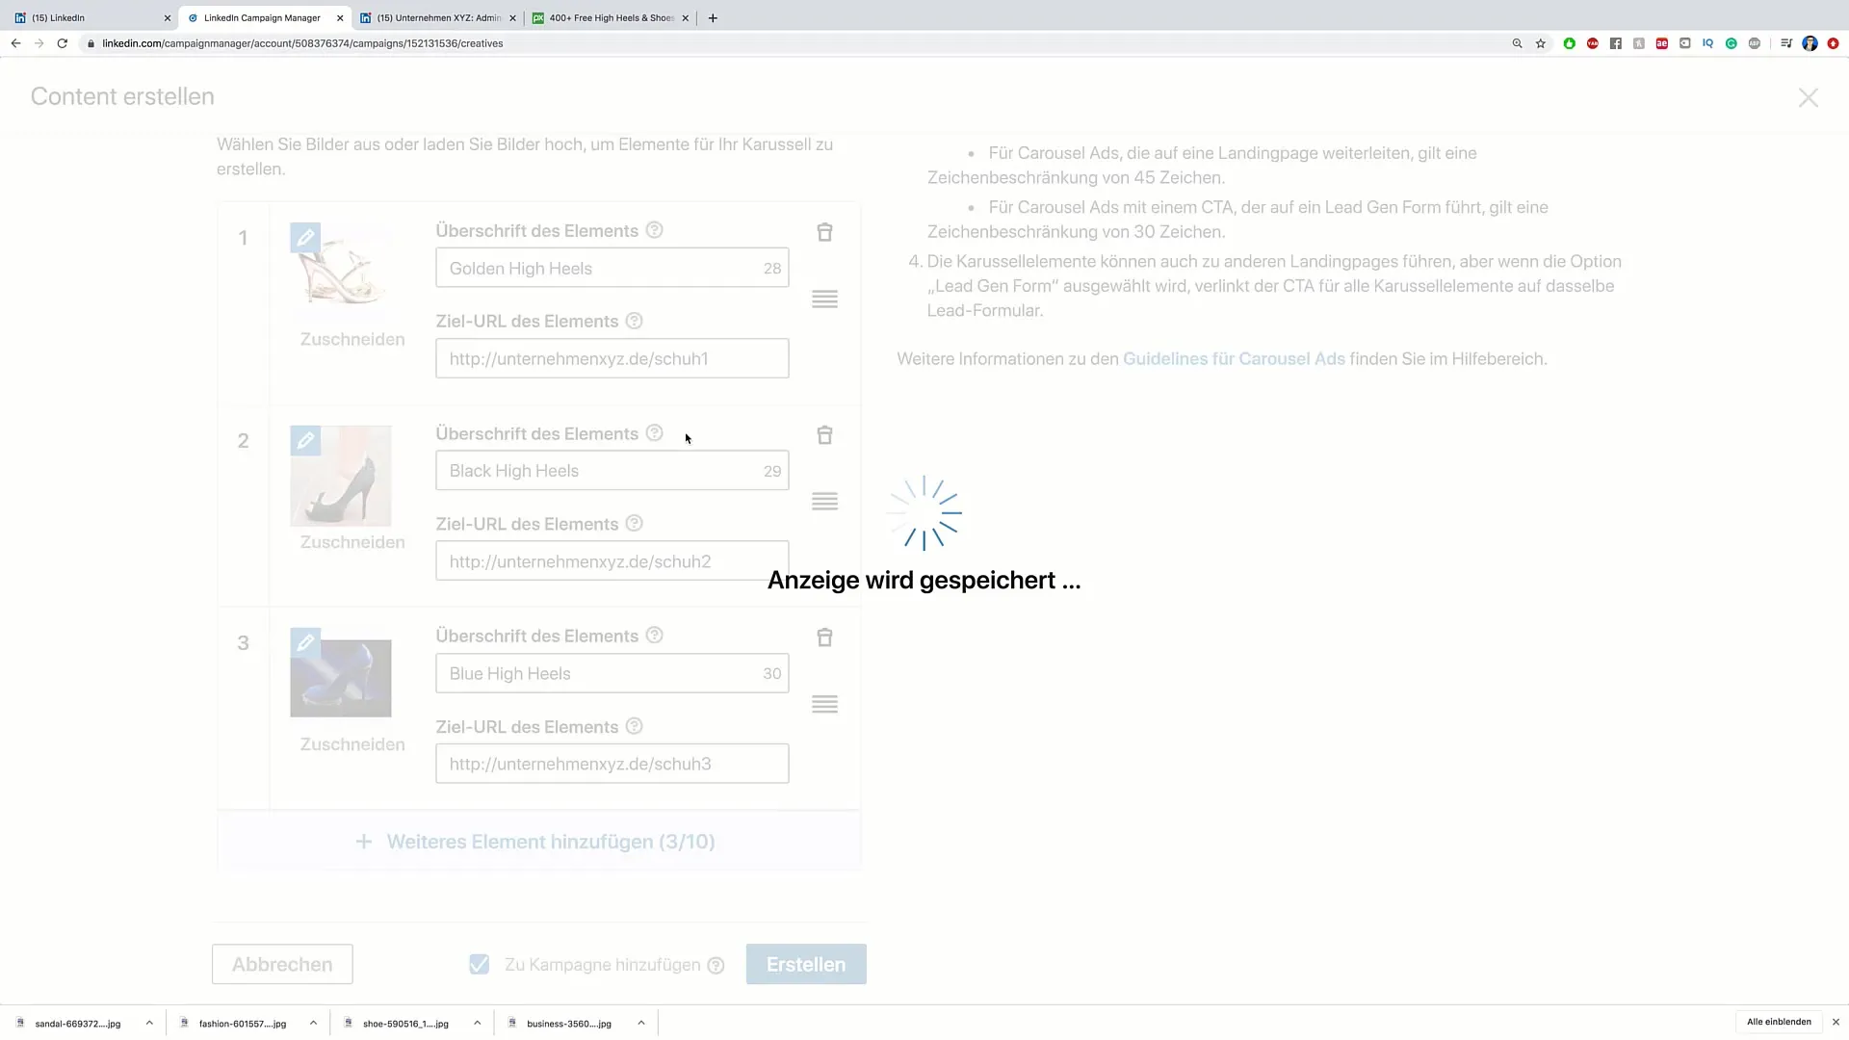This screenshot has height=1040, width=1849.
Task: Open help for Überschrift in element 2
Action: pyautogui.click(x=654, y=433)
